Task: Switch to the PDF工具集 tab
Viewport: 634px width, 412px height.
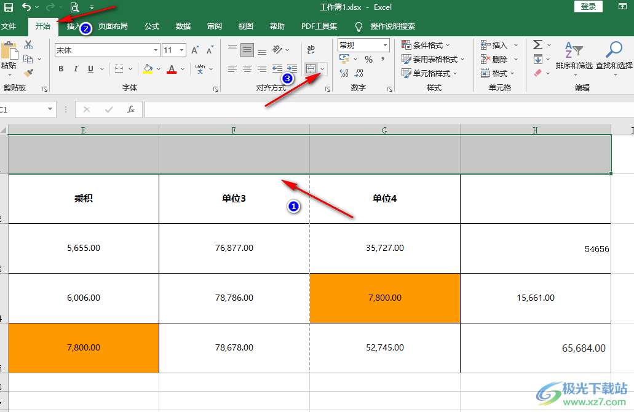Action: (319, 26)
